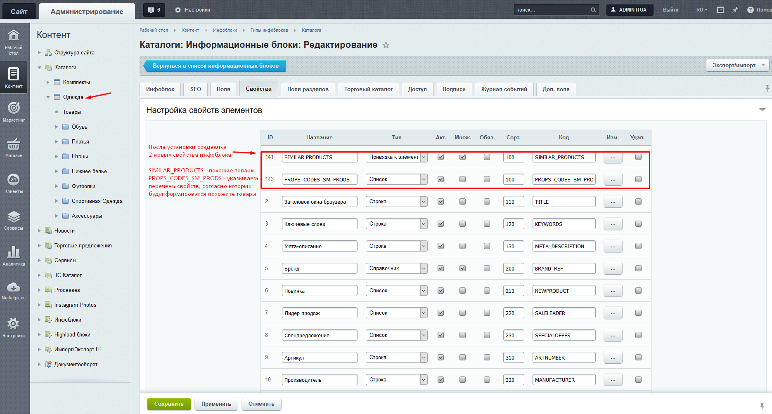Expand the Обувь tree folder
772x414 pixels.
tap(57, 127)
